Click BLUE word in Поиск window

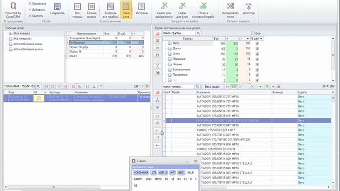click(x=191, y=172)
